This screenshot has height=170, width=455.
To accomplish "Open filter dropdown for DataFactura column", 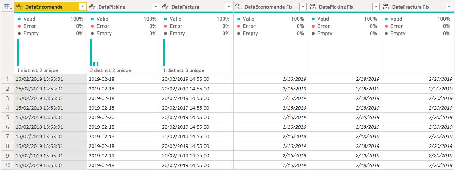I will point(228,7).
